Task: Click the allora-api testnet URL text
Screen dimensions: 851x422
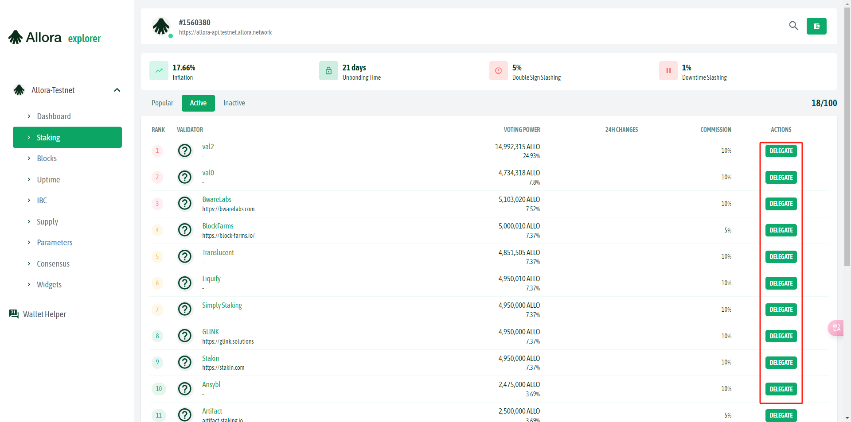Action: tap(225, 32)
